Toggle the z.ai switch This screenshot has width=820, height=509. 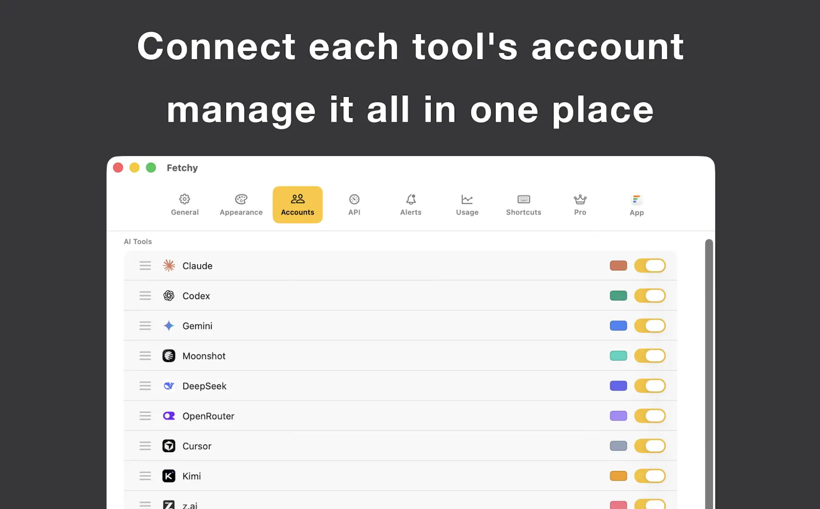650,504
